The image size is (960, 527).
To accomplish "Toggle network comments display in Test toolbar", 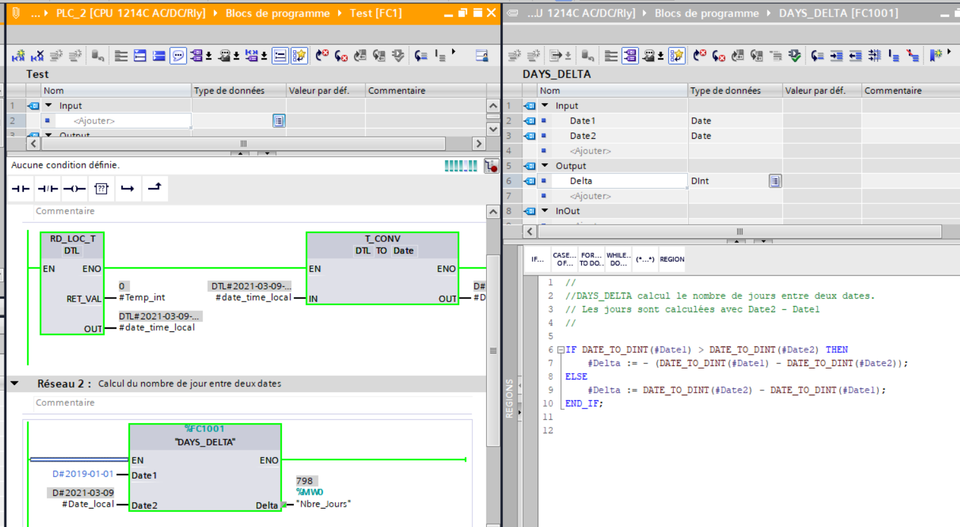I will point(178,56).
